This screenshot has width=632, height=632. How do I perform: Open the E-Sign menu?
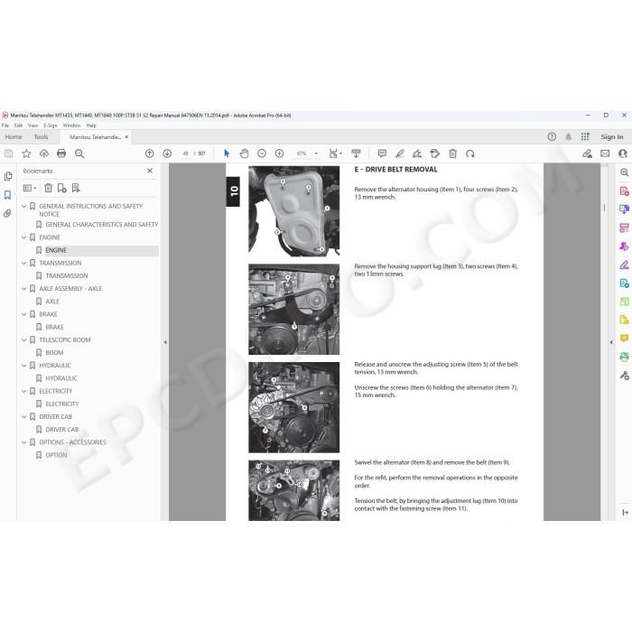click(x=51, y=125)
